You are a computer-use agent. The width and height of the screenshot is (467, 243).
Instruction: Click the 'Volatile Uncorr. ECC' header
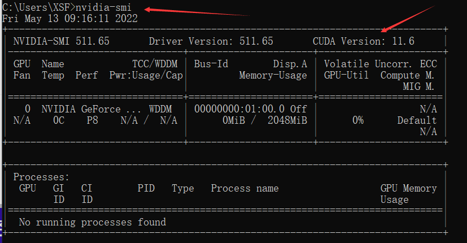point(381,64)
